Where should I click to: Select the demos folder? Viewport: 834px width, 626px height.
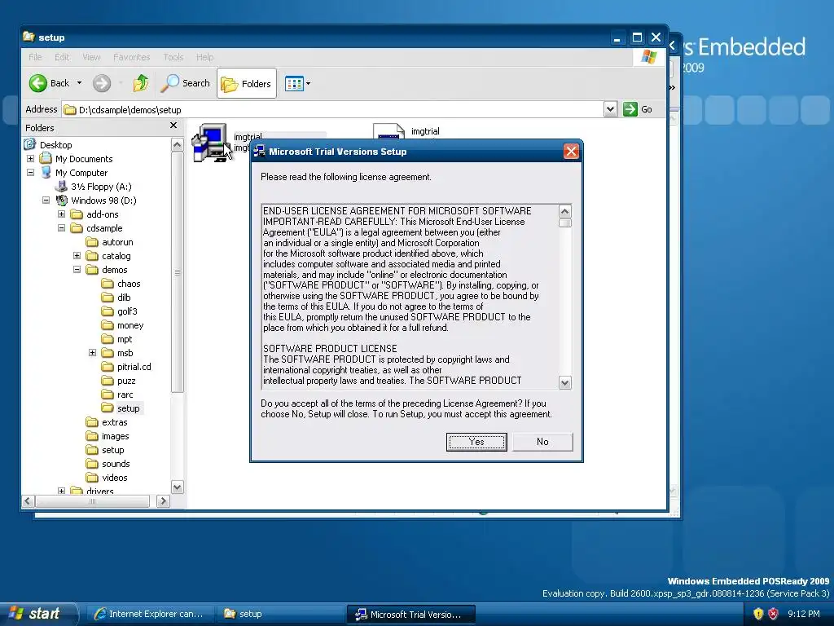114,269
